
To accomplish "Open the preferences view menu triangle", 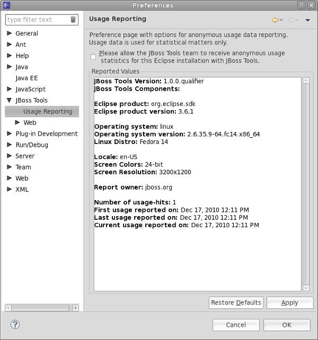I will (307, 20).
